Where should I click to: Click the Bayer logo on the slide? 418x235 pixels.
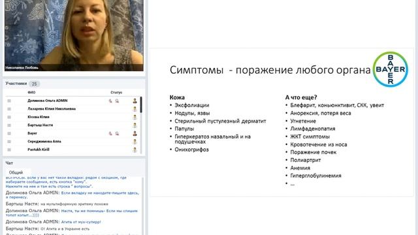click(391, 69)
